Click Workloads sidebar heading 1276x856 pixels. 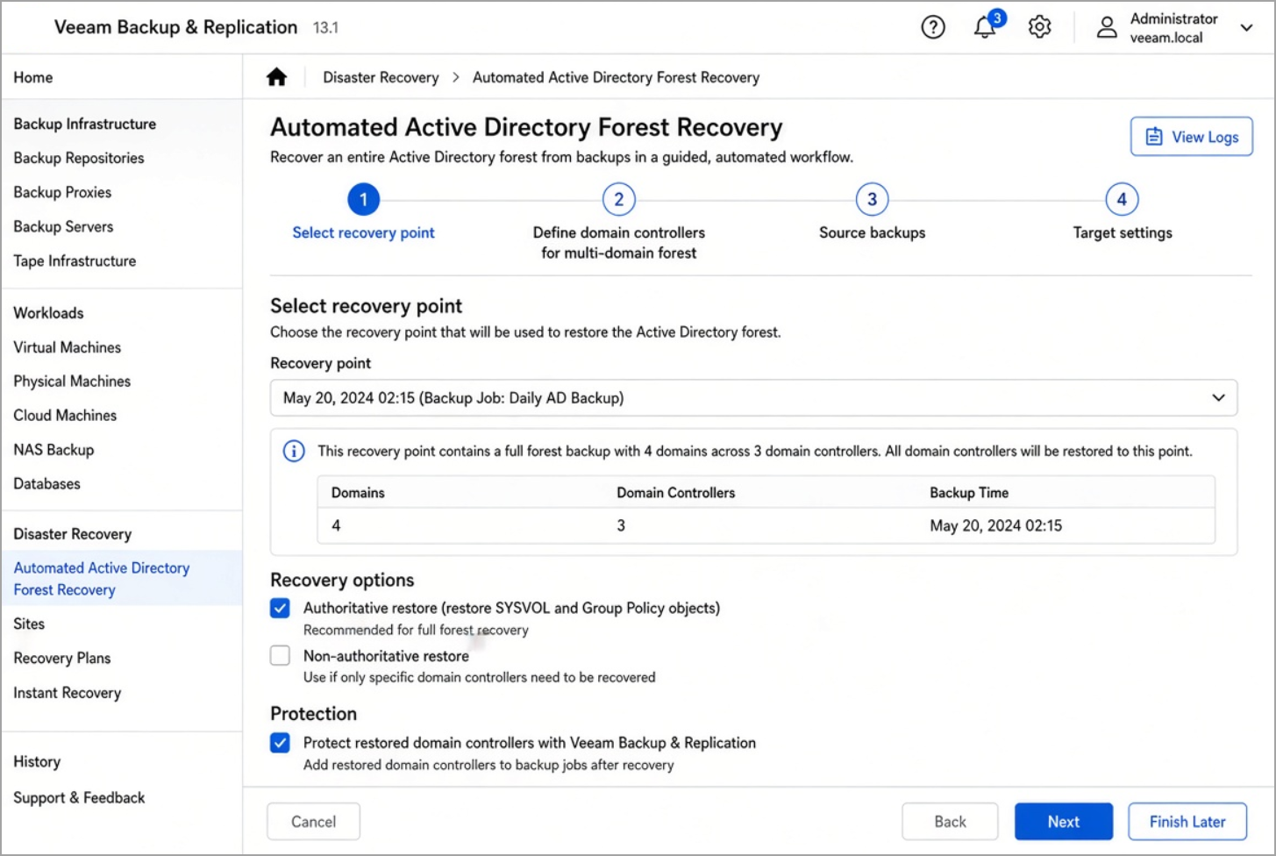(49, 313)
